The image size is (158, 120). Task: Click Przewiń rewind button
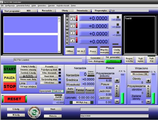tap(49, 66)
